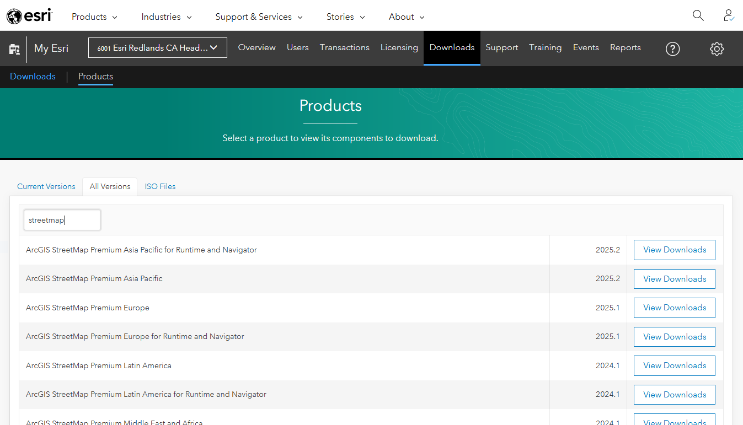Open the Training section

point(546,47)
